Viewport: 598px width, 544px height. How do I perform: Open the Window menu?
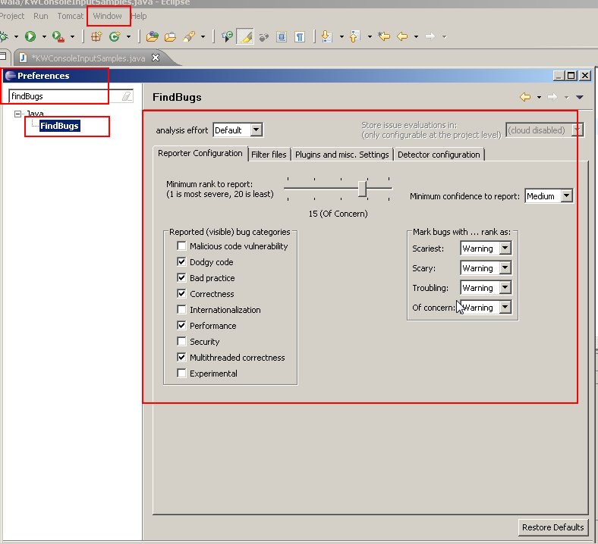tap(108, 16)
